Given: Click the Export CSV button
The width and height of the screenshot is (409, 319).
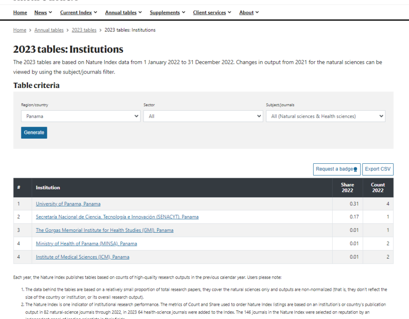Looking at the screenshot, I should 378,169.
